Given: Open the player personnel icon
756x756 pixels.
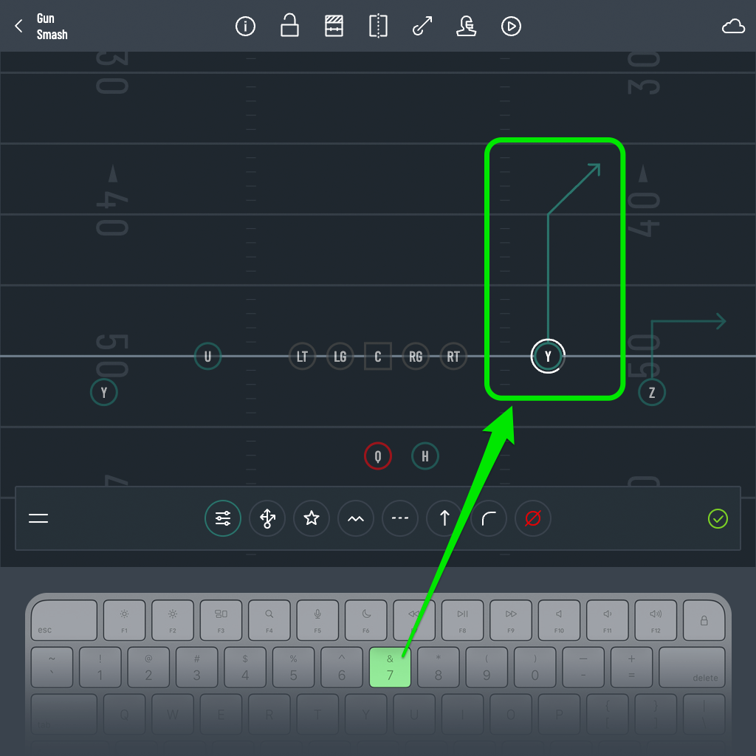Looking at the screenshot, I should tap(467, 26).
